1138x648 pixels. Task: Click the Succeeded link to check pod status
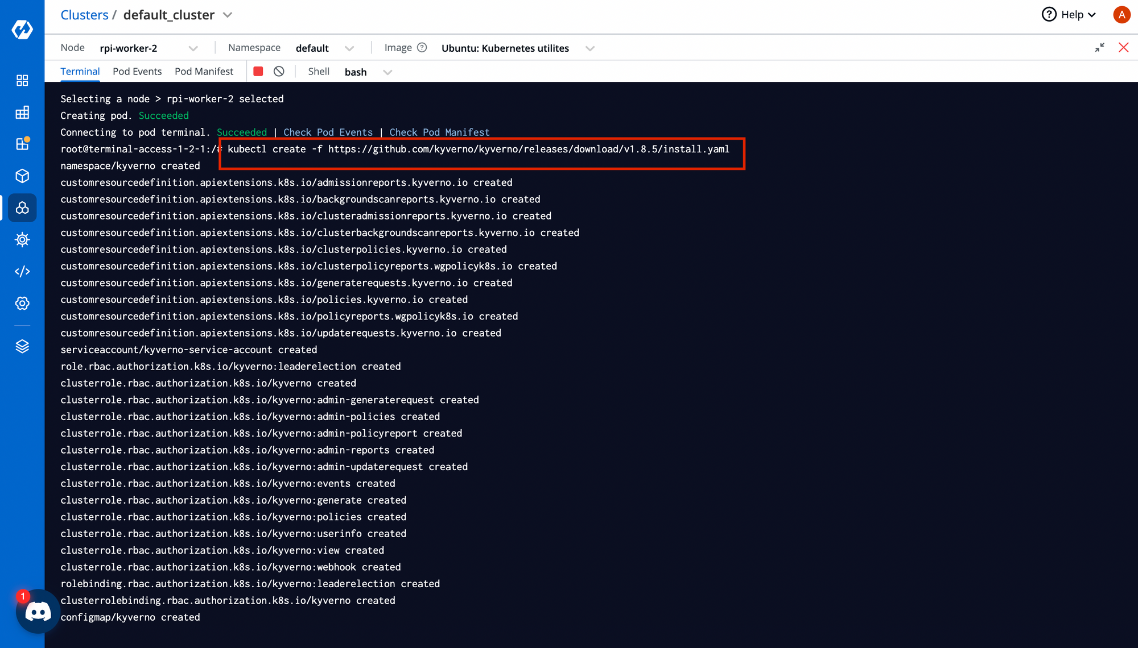tap(241, 132)
